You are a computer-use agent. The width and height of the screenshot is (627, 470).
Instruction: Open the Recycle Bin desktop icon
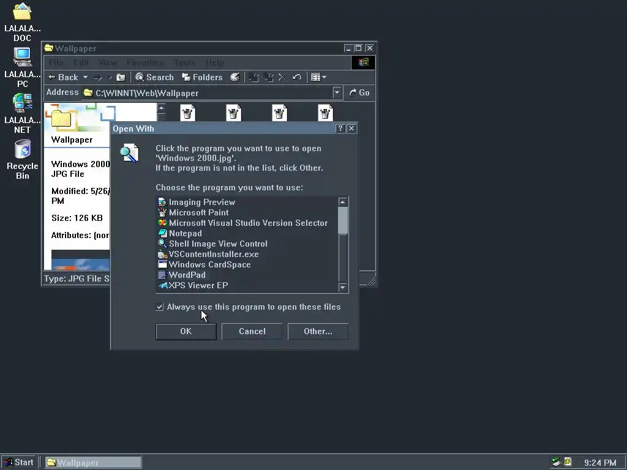coord(23,159)
